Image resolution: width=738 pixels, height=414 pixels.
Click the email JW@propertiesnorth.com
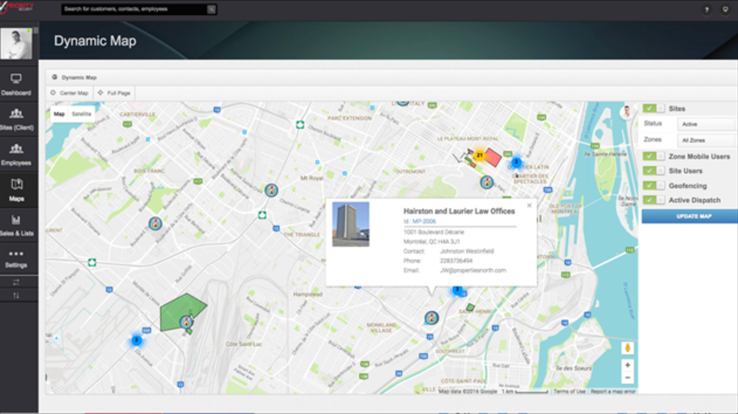[x=473, y=270]
